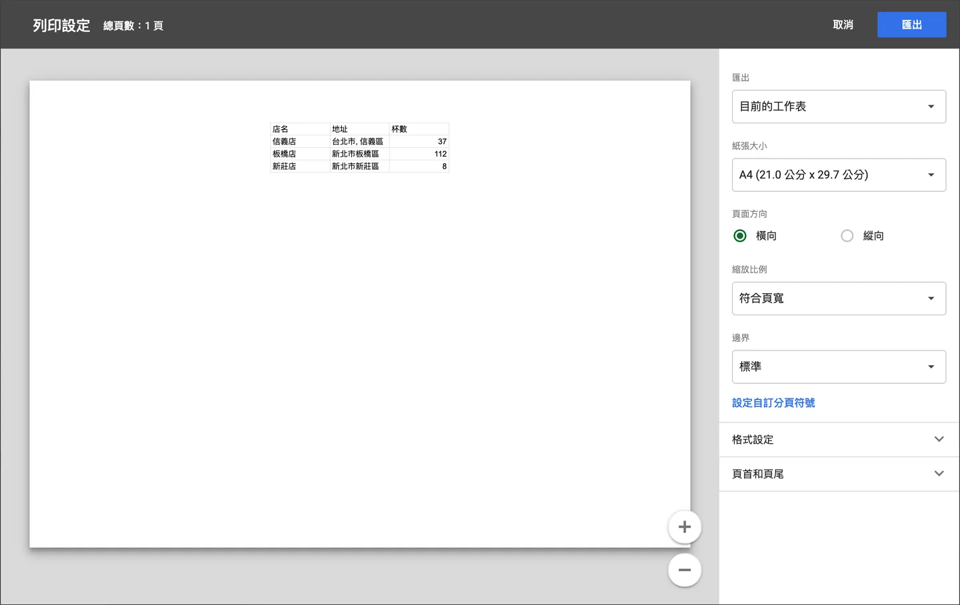The height and width of the screenshot is (605, 960).
Task: Click the 37 value cell in preview
Action: [x=419, y=141]
